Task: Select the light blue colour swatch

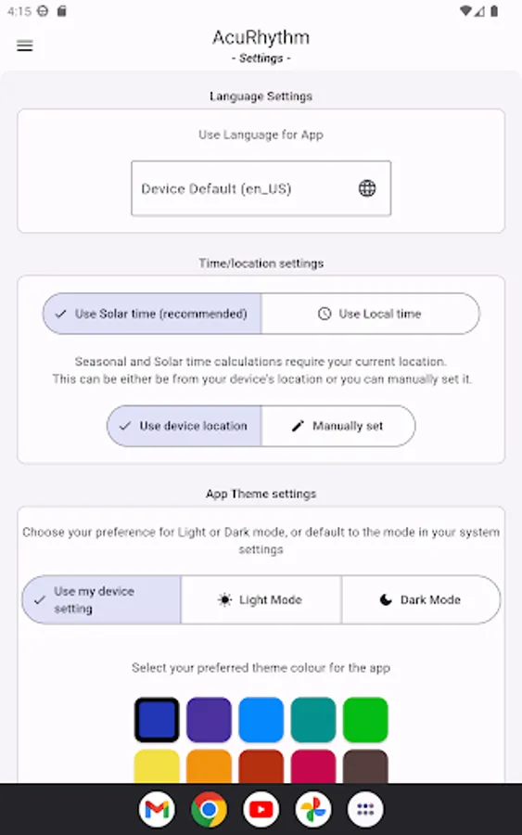Action: point(261,719)
